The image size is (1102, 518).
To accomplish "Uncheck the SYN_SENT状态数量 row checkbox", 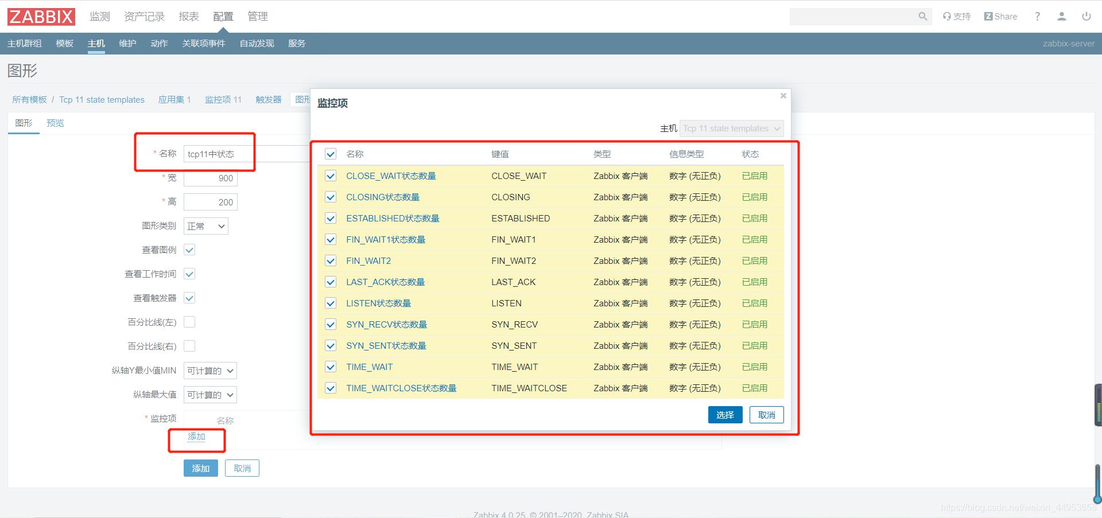I will tap(331, 345).
